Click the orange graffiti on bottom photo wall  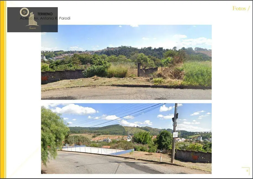195,157
